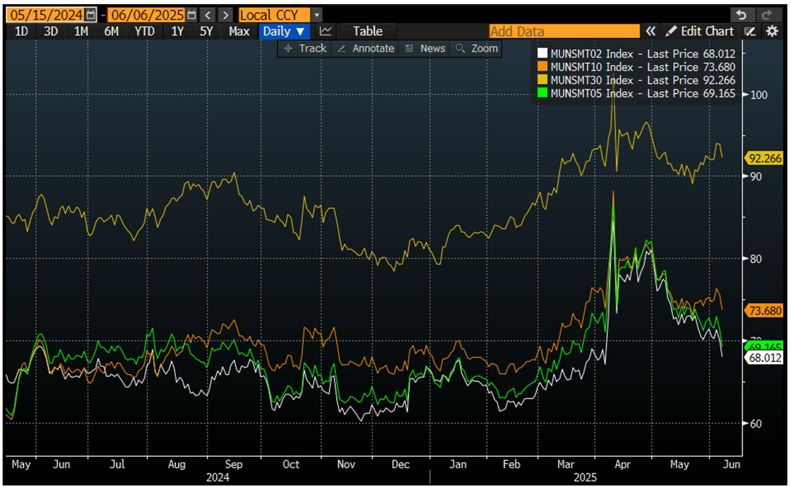Open the start date calendar picker
Viewport: 791px width, 487px height.
91,14
